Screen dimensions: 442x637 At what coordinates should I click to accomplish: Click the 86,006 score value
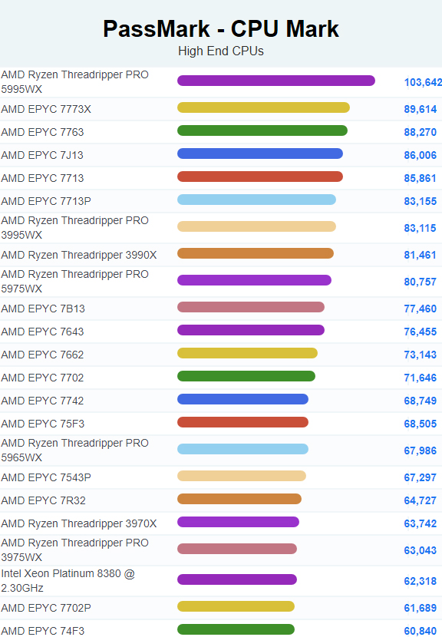pyautogui.click(x=420, y=155)
